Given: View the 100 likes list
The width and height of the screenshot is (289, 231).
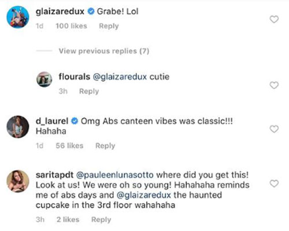Looking at the screenshot, I should pyautogui.click(x=71, y=26).
